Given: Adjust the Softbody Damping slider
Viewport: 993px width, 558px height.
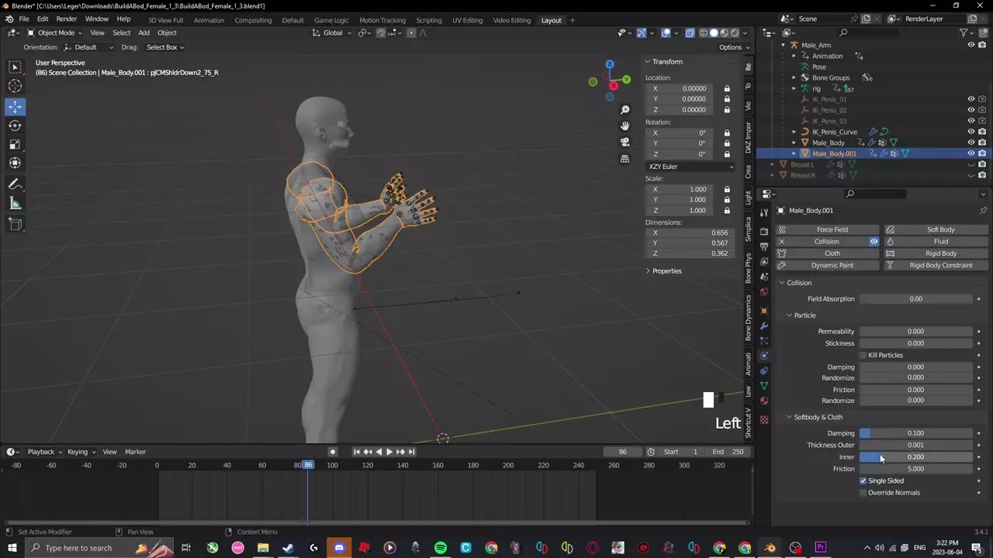Looking at the screenshot, I should click(x=915, y=433).
